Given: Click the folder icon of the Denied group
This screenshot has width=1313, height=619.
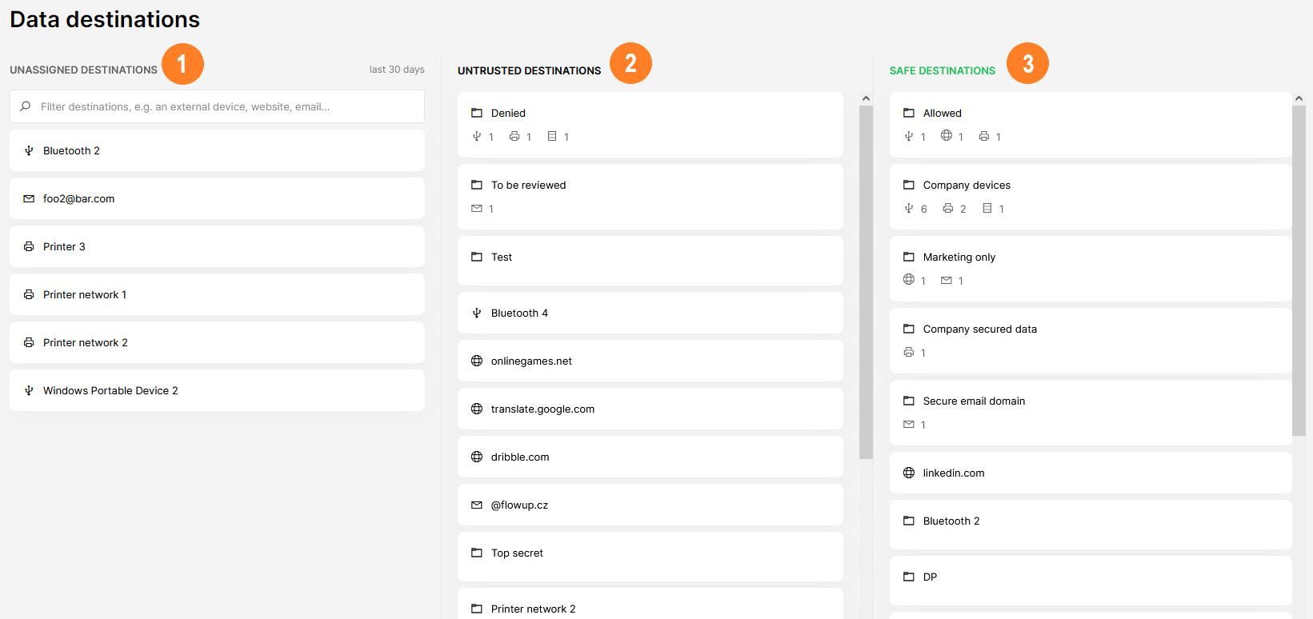Looking at the screenshot, I should click(x=477, y=113).
